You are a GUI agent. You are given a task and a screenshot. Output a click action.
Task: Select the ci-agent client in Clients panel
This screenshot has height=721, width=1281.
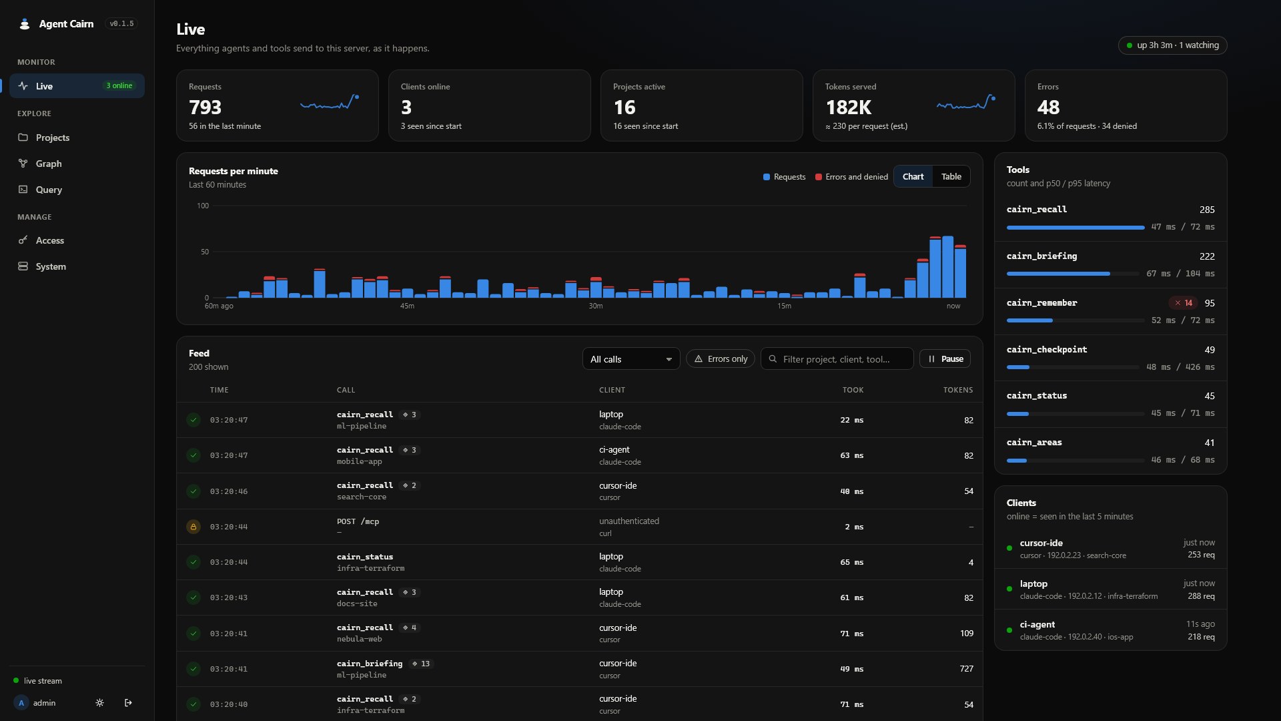[x=1110, y=630]
